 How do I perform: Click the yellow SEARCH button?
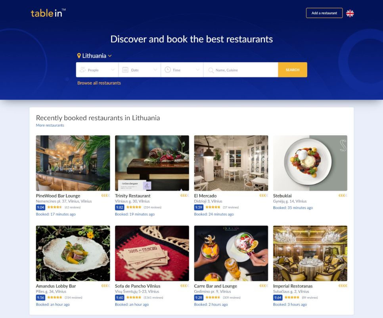click(292, 70)
